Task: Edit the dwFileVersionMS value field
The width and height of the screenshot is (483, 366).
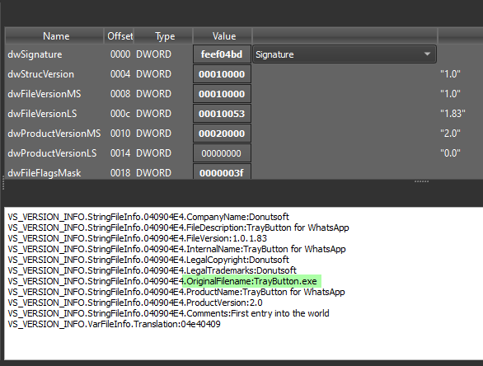Action: (222, 94)
